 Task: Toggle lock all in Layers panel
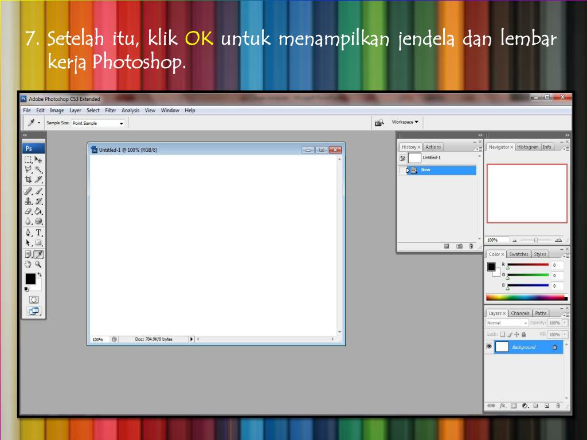coord(524,334)
